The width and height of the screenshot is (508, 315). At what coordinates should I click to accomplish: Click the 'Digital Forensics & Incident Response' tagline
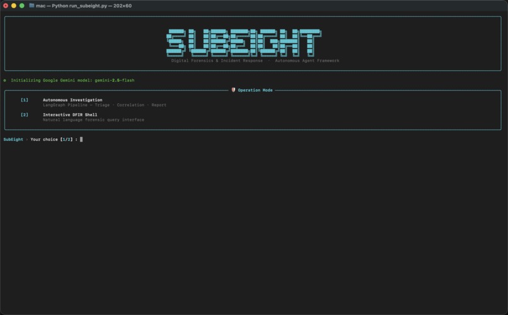tap(217, 61)
